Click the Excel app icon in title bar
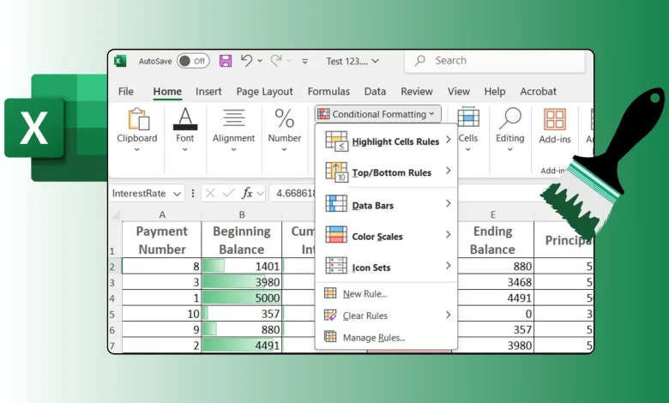Viewport: 669px width, 403px height. tap(120, 61)
